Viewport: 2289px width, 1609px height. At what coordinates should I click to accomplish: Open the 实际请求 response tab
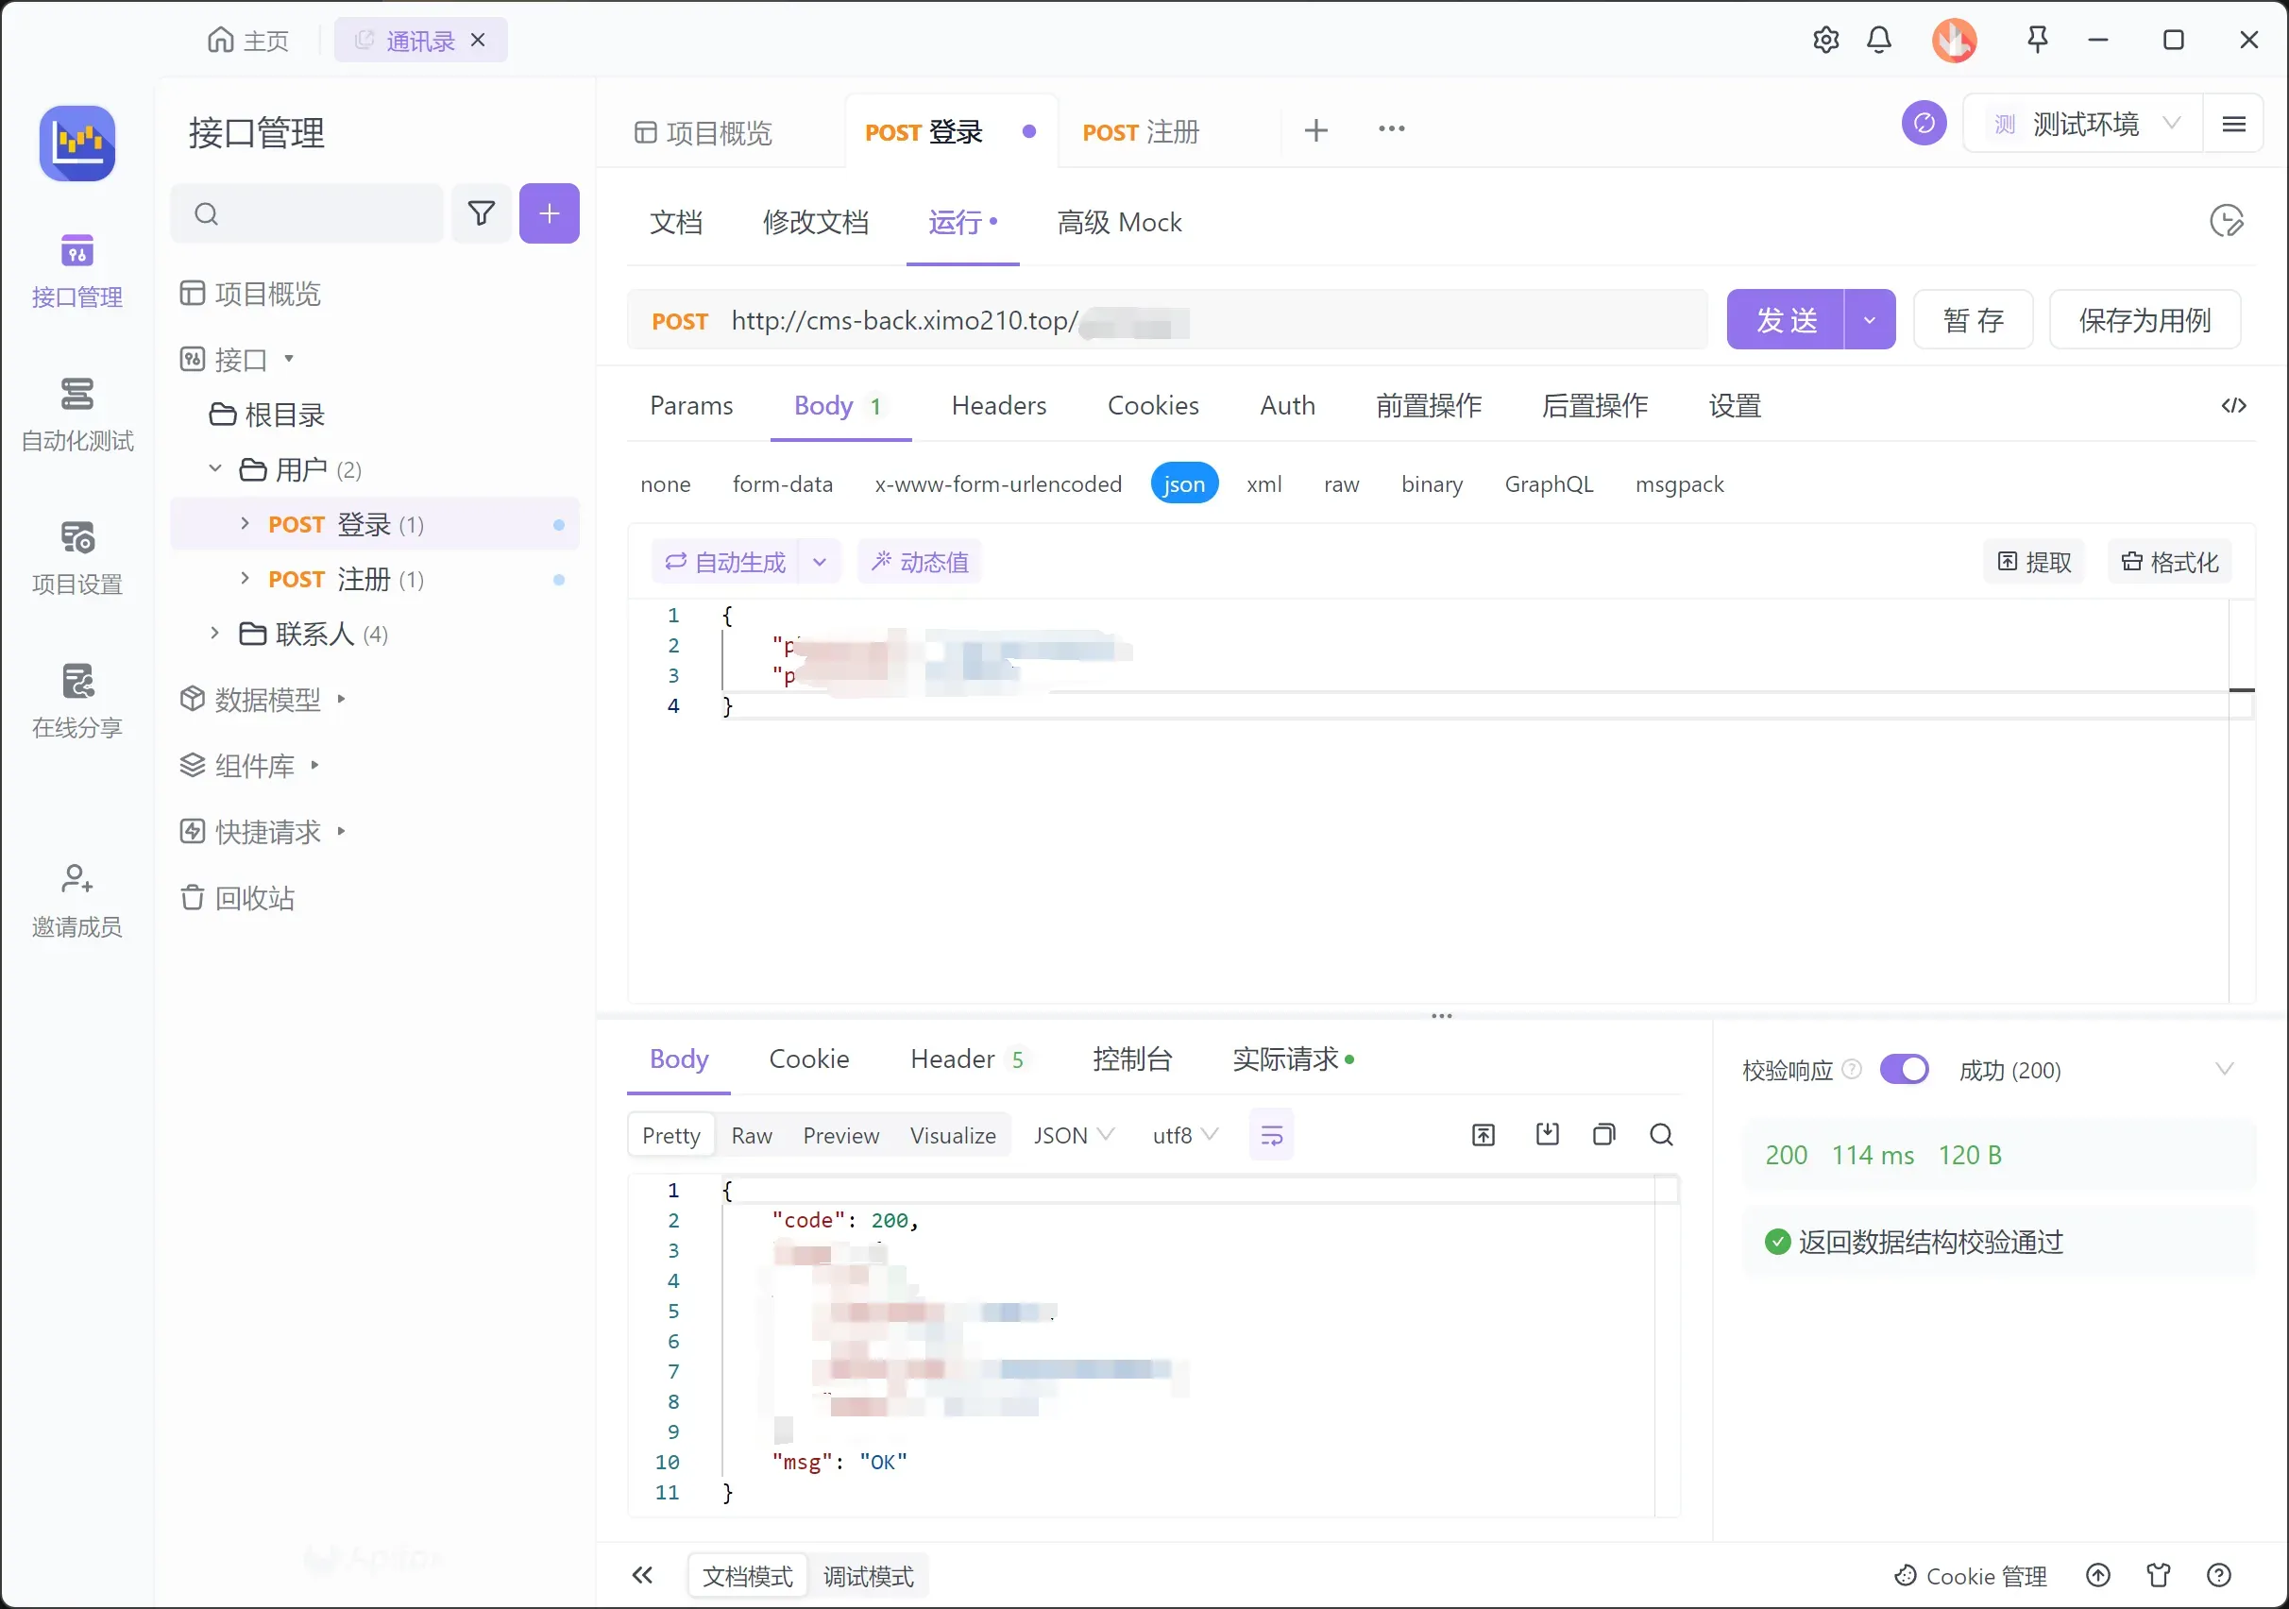(1293, 1059)
